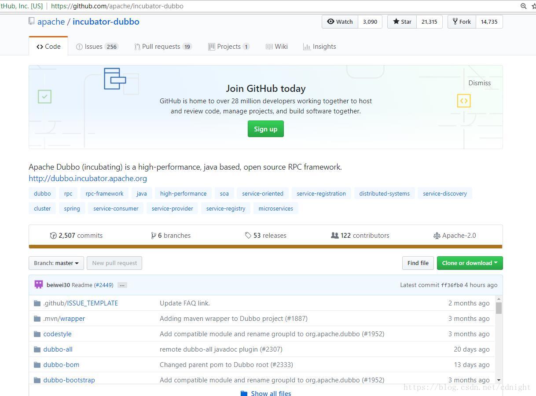Select the microservices topic tag
536x396 pixels.
click(276, 208)
